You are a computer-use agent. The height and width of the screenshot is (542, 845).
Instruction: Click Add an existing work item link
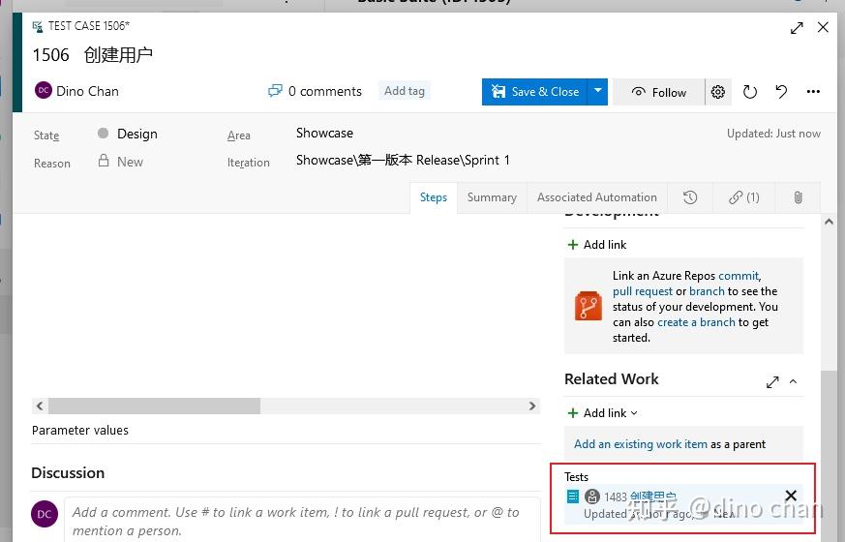click(x=641, y=444)
